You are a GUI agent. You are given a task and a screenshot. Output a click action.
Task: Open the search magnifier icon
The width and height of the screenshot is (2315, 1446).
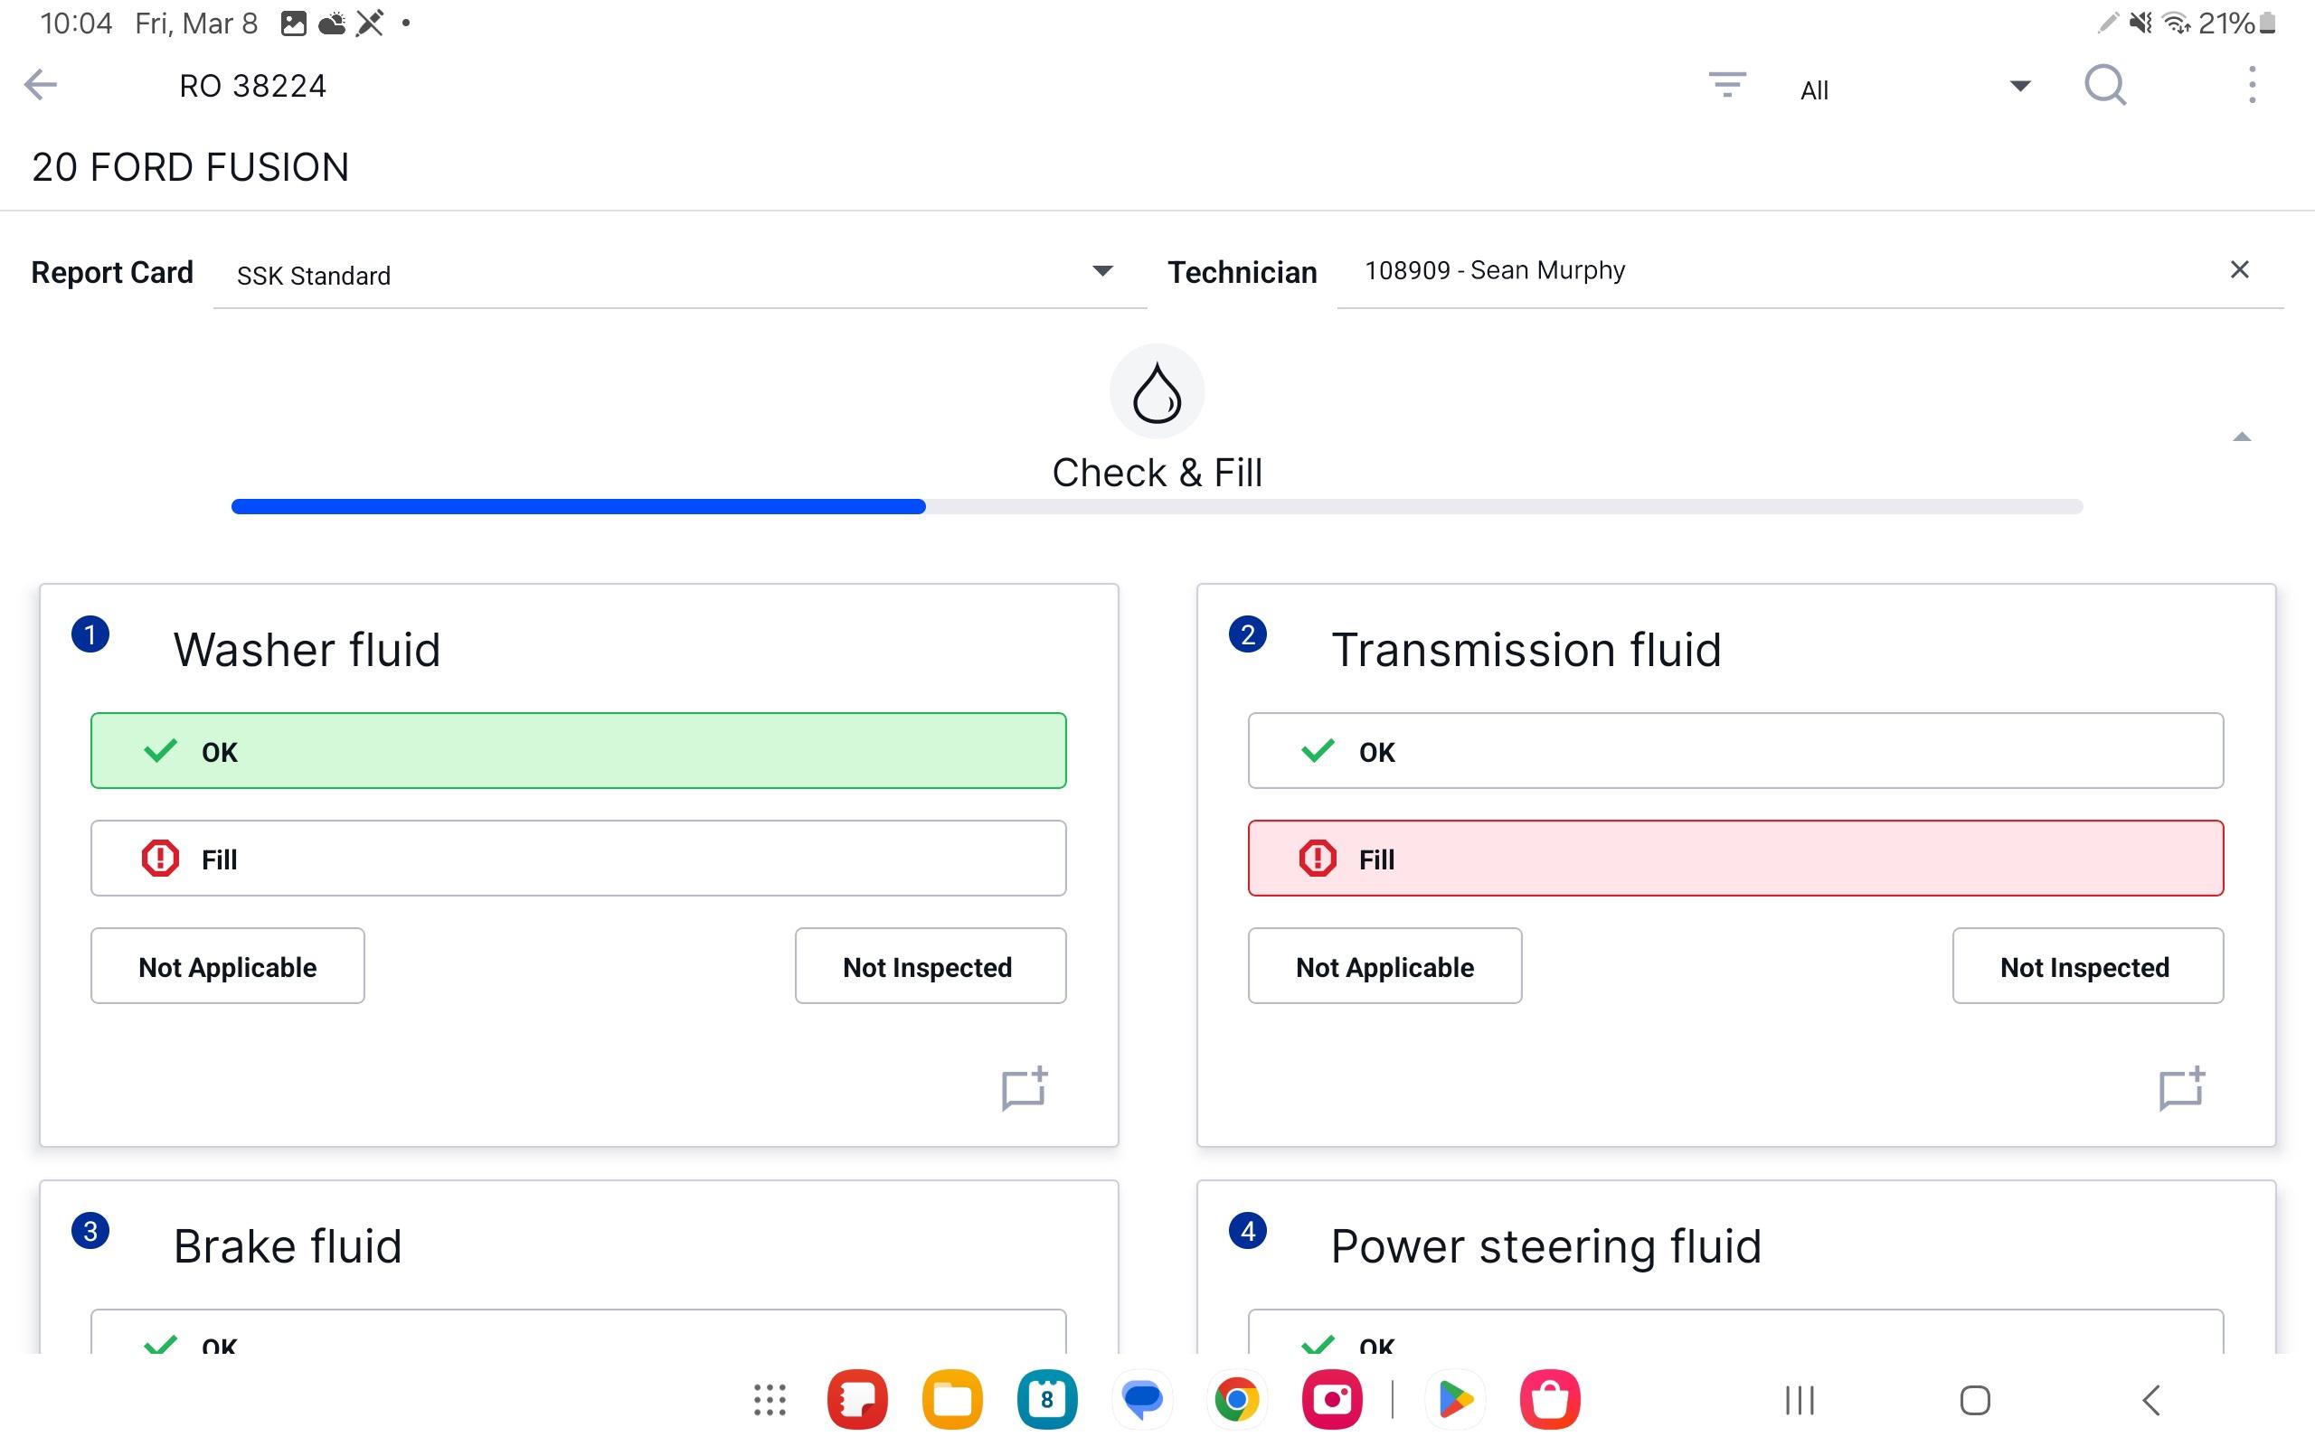(2104, 85)
